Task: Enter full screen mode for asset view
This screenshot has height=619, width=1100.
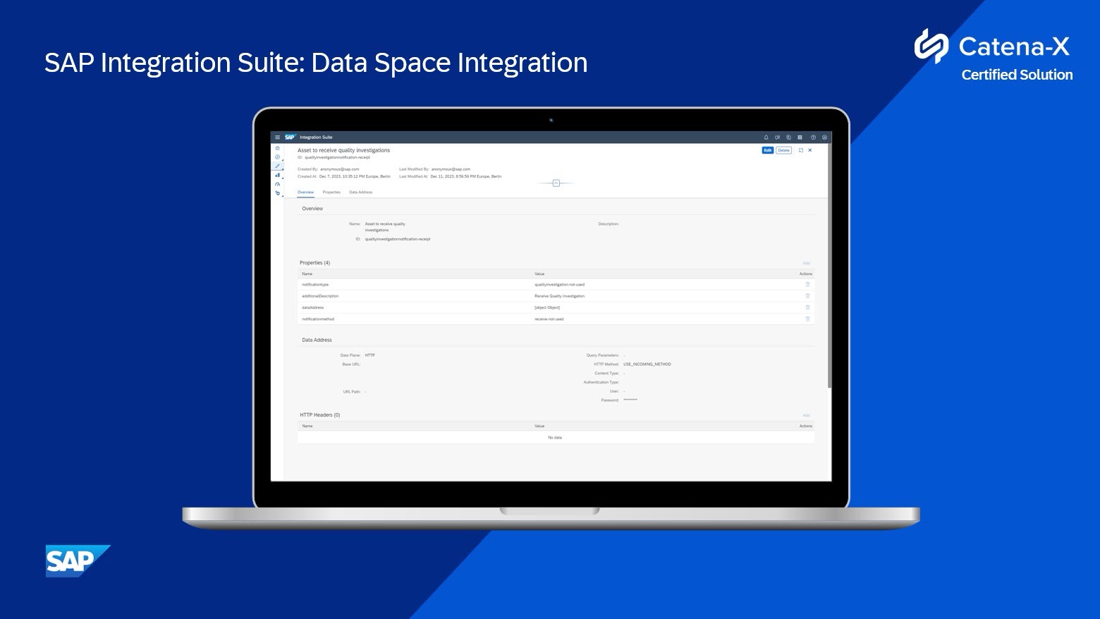Action: [801, 150]
